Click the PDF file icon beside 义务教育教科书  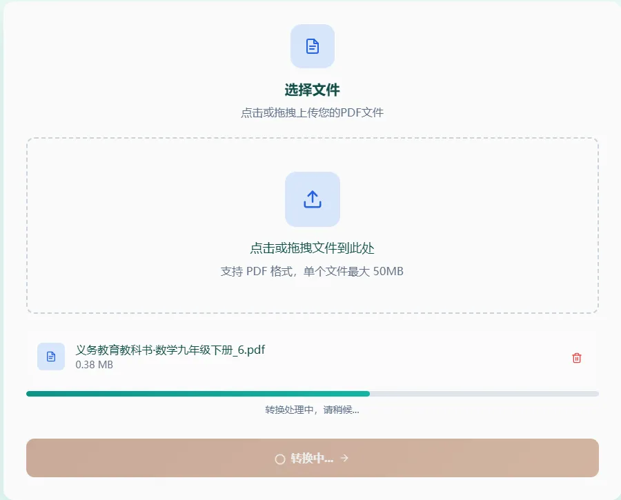point(51,357)
